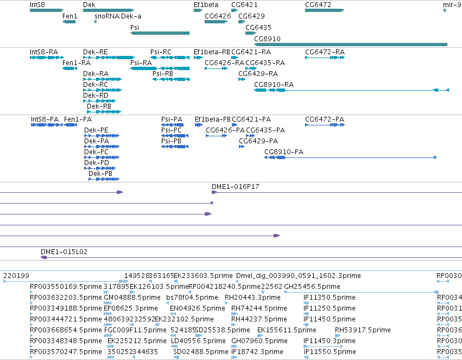Open the CG6435 gene label
Viewport: 462px width, 360px height.
[258, 27]
